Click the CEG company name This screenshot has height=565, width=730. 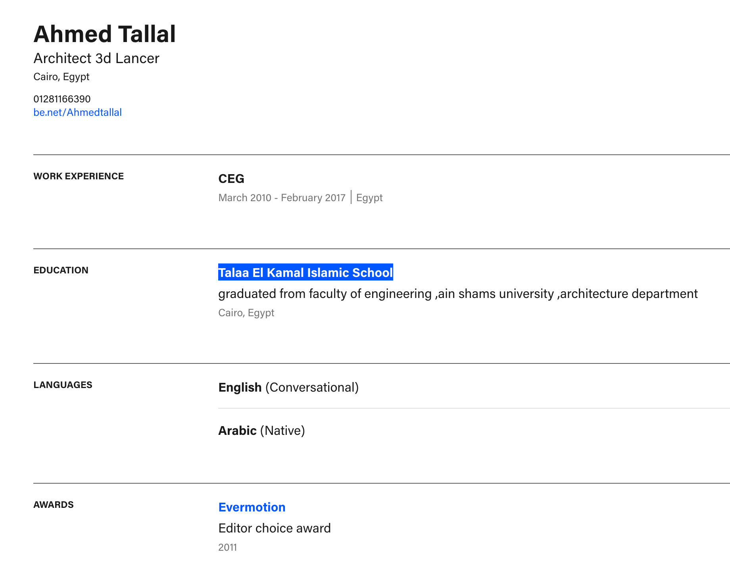231,179
